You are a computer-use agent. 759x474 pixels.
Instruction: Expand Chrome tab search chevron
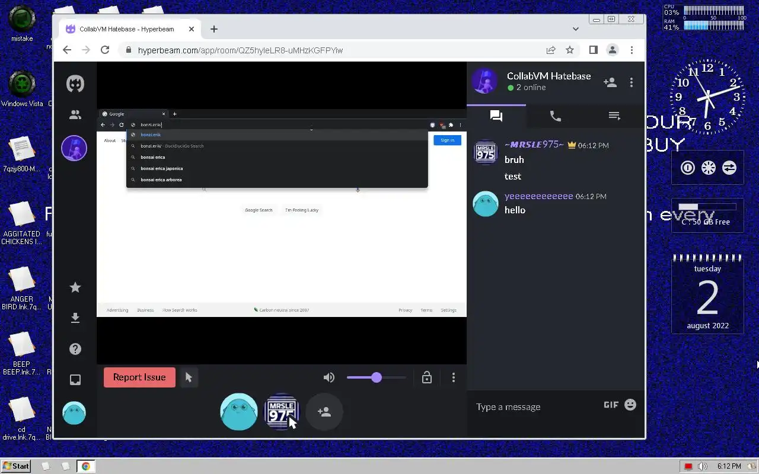click(x=575, y=29)
